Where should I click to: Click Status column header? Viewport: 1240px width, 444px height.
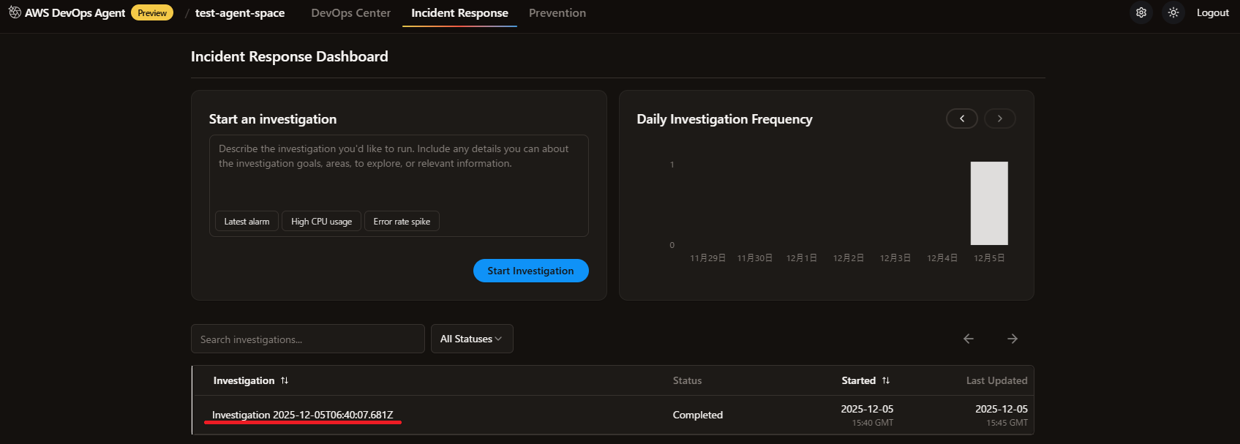pyautogui.click(x=687, y=380)
